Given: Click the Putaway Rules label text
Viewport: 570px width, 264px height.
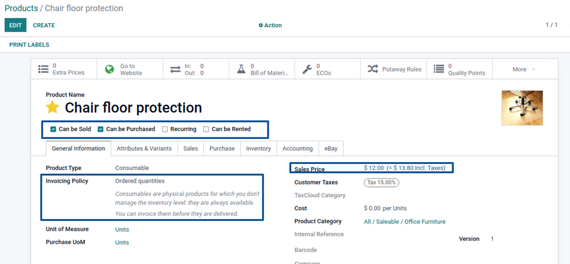Looking at the screenshot, I should pos(402,69).
